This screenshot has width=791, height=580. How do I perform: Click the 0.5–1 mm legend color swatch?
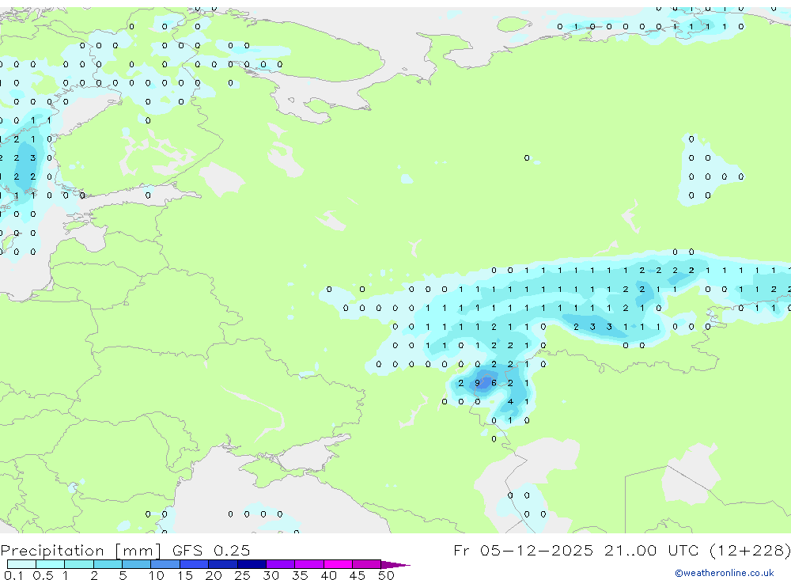point(51,564)
